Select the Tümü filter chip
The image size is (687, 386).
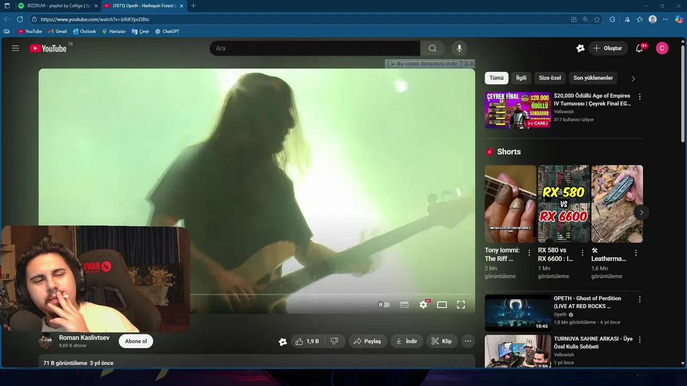point(496,78)
